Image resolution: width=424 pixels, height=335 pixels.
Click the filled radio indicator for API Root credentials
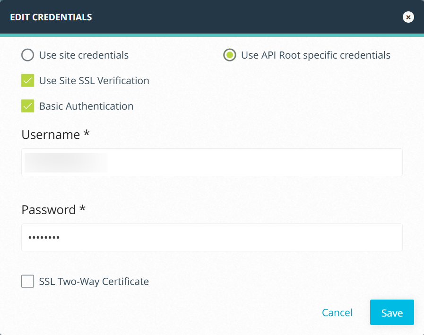pos(229,55)
